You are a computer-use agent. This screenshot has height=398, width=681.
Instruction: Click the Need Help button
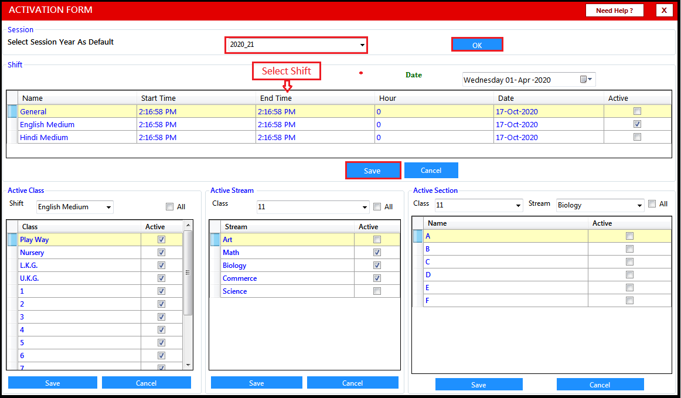(614, 11)
